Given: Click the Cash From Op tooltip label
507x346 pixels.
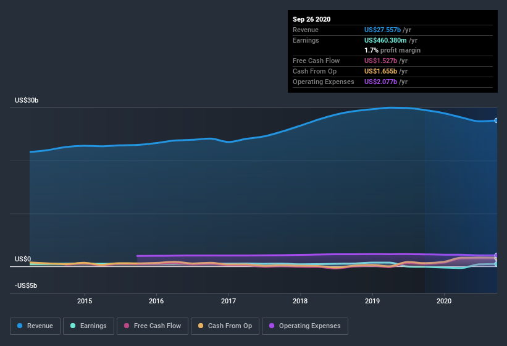Looking at the screenshot, I should [x=314, y=71].
